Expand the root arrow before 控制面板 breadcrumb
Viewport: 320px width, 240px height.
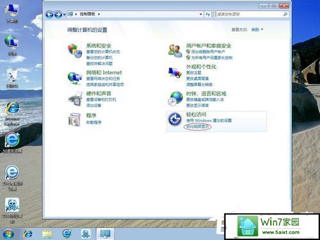coord(76,14)
